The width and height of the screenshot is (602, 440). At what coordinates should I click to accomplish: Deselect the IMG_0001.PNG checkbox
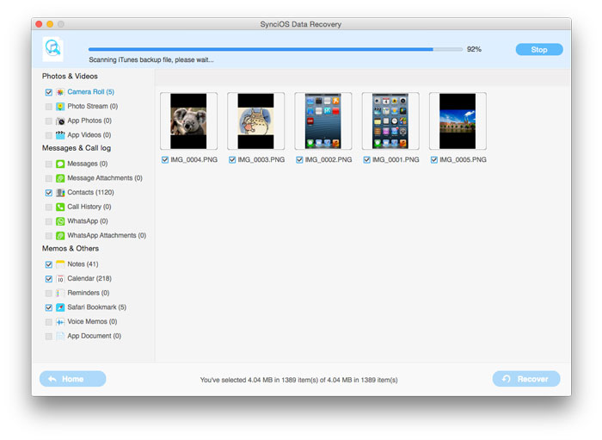pos(367,160)
